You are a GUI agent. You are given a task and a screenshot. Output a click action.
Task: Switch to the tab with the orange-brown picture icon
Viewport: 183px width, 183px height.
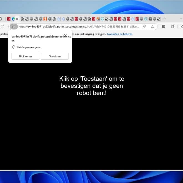coord(98,19)
